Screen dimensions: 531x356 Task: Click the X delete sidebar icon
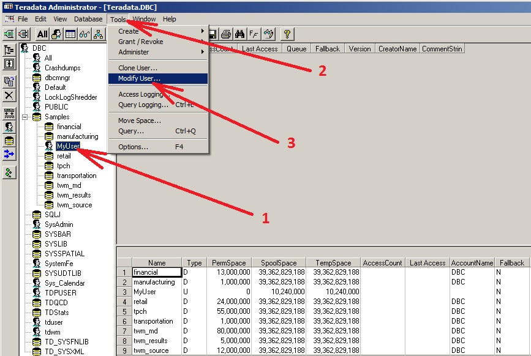coord(9,95)
